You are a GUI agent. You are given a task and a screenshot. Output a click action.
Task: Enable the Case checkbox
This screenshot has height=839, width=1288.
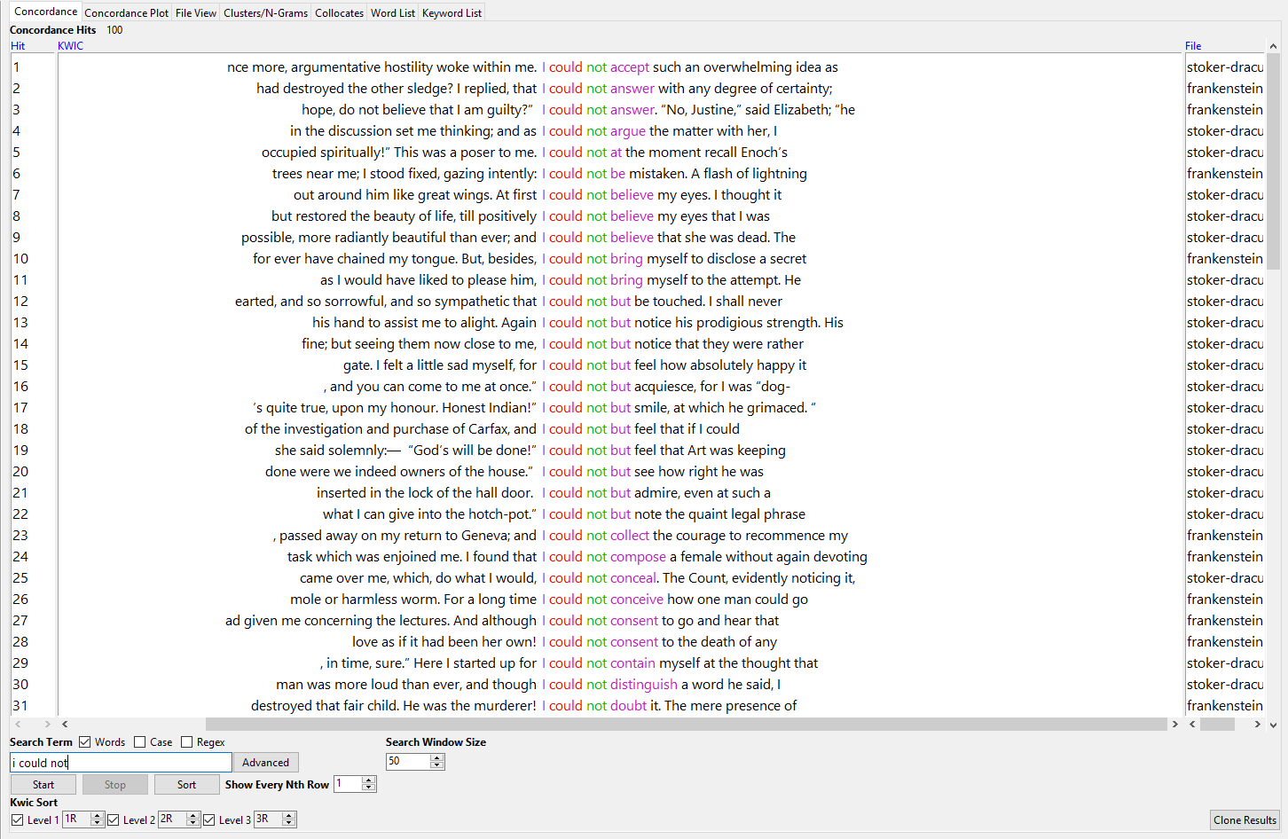click(x=140, y=742)
